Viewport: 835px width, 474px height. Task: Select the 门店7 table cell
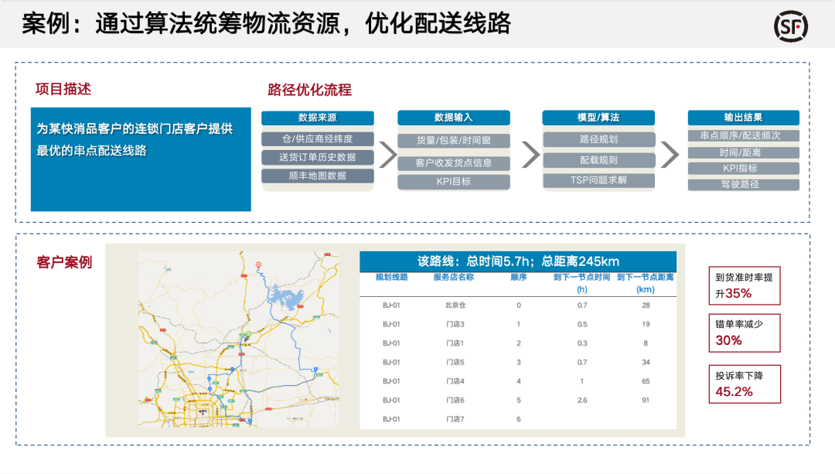click(x=455, y=420)
